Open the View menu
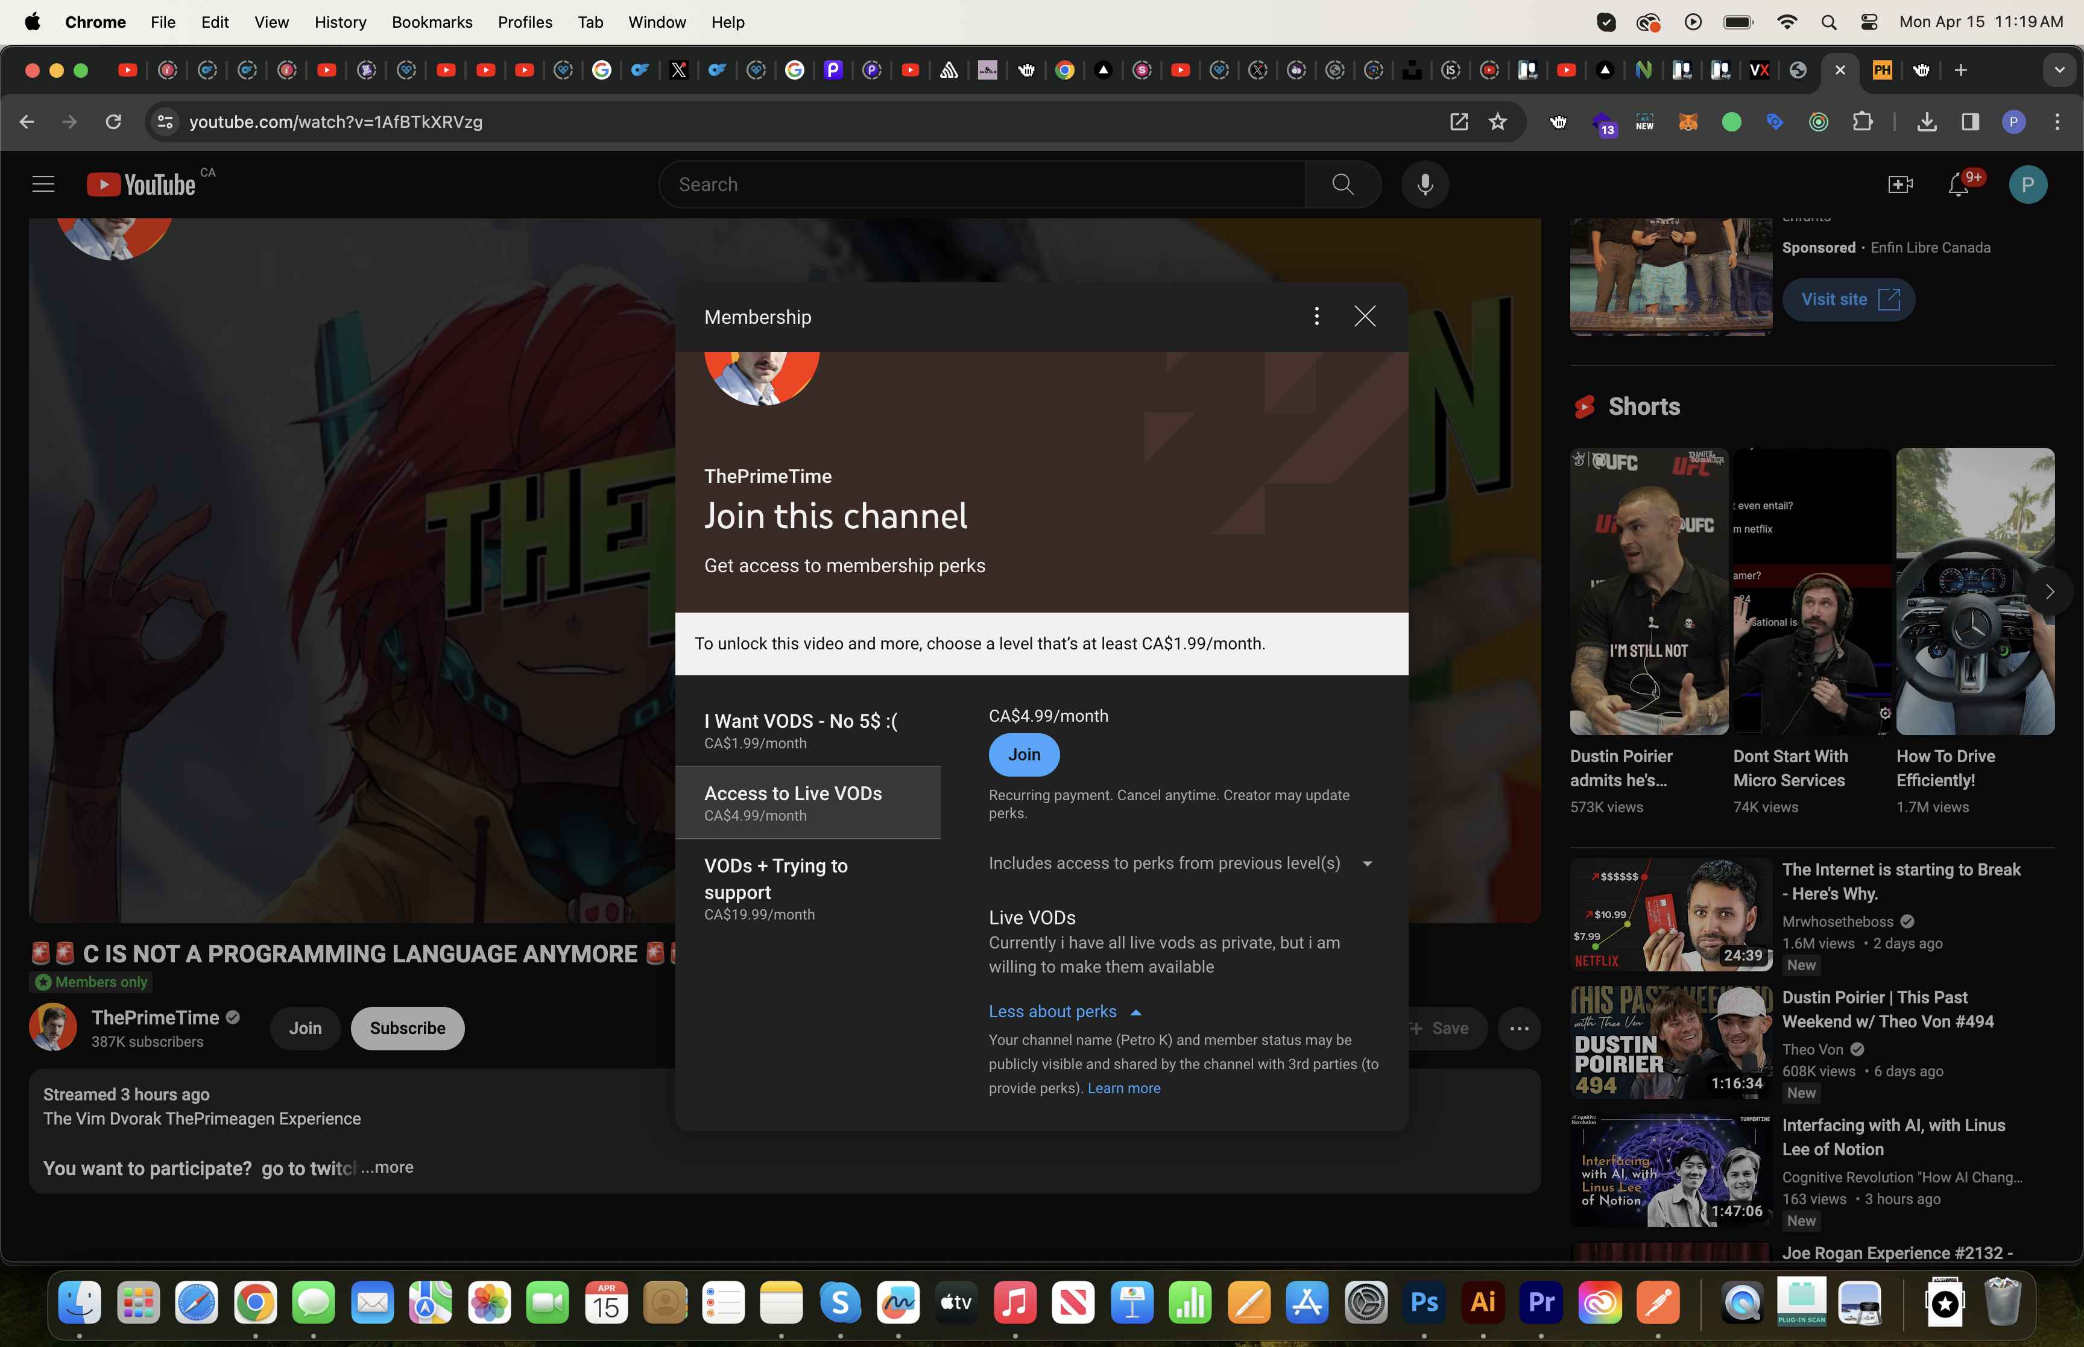The height and width of the screenshot is (1347, 2084). click(x=271, y=22)
